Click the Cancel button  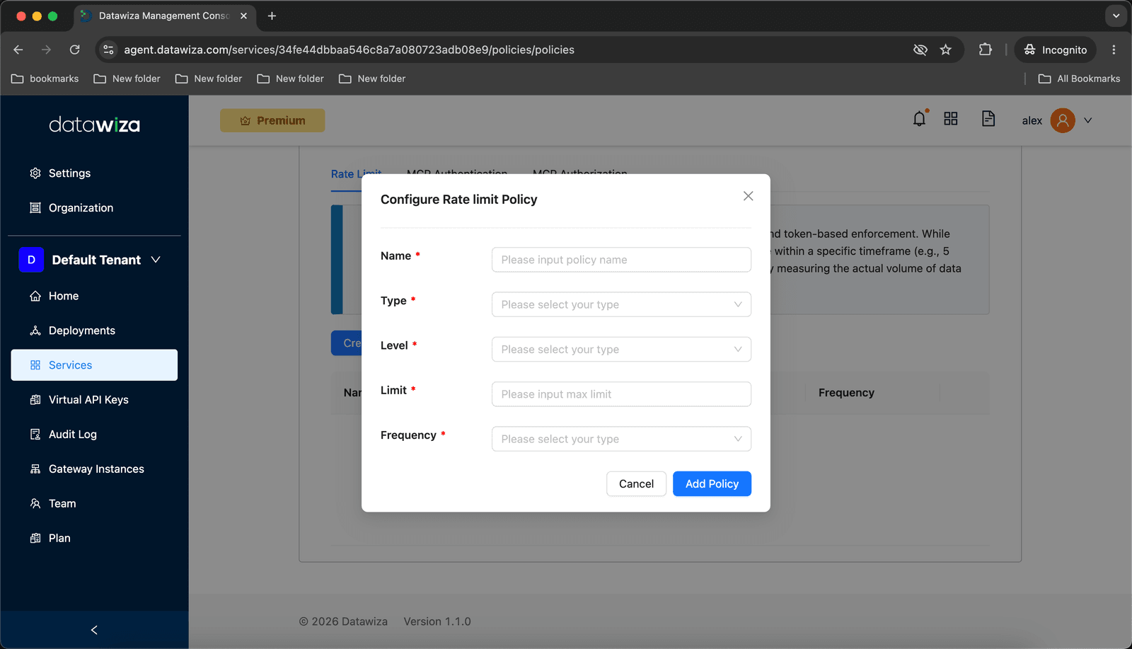(636, 484)
